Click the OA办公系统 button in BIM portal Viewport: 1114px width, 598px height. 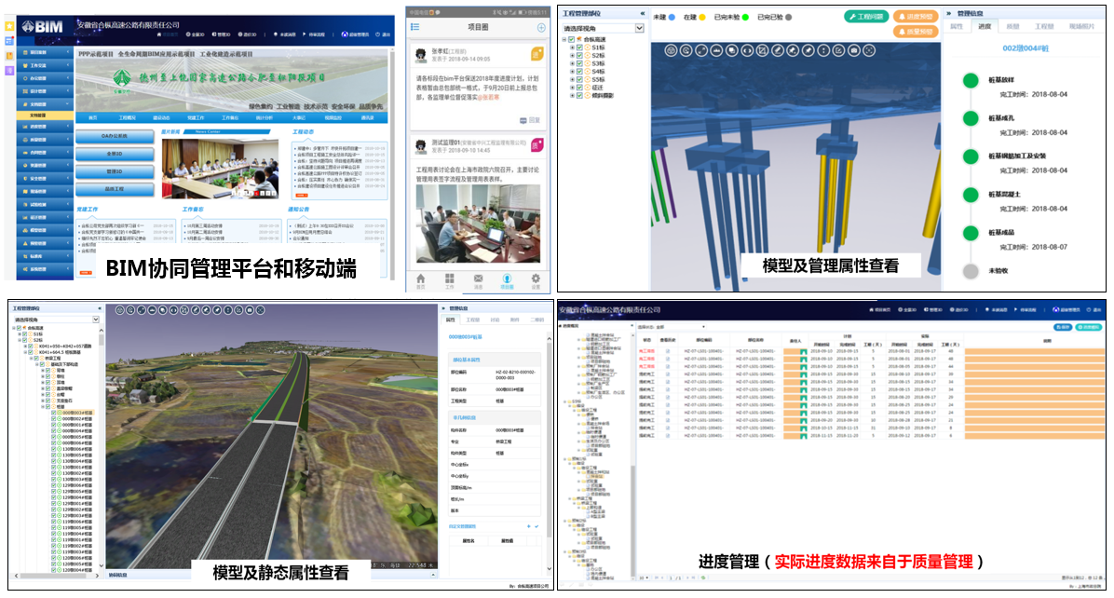click(115, 136)
